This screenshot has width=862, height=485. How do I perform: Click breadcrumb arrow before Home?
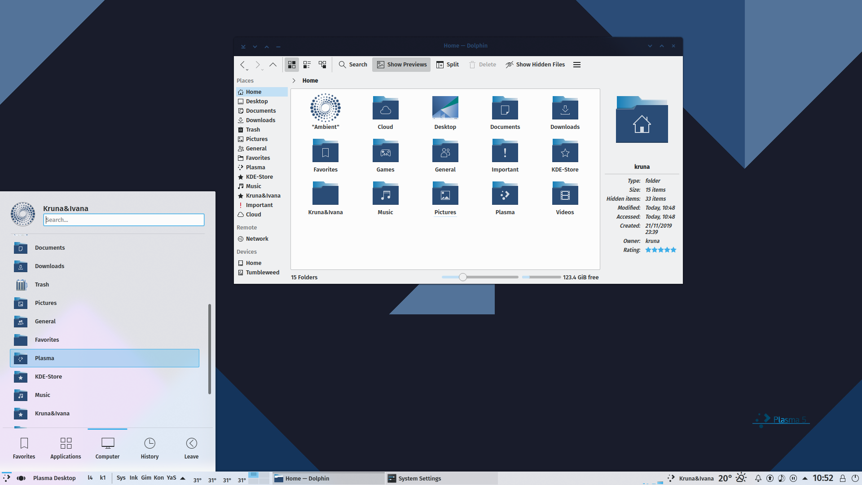coord(294,81)
